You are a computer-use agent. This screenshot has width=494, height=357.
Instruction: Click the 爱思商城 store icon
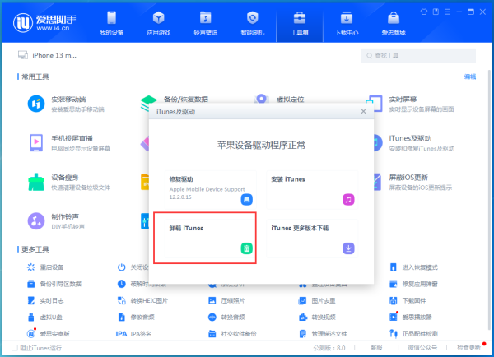tap(393, 21)
